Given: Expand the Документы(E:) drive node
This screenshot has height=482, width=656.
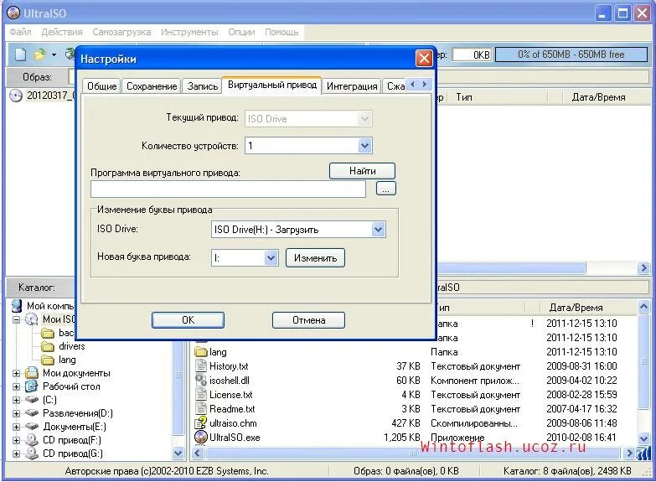Looking at the screenshot, I should click(x=16, y=427).
